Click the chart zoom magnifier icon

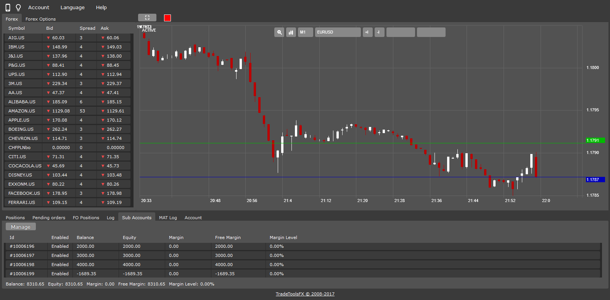[279, 32]
